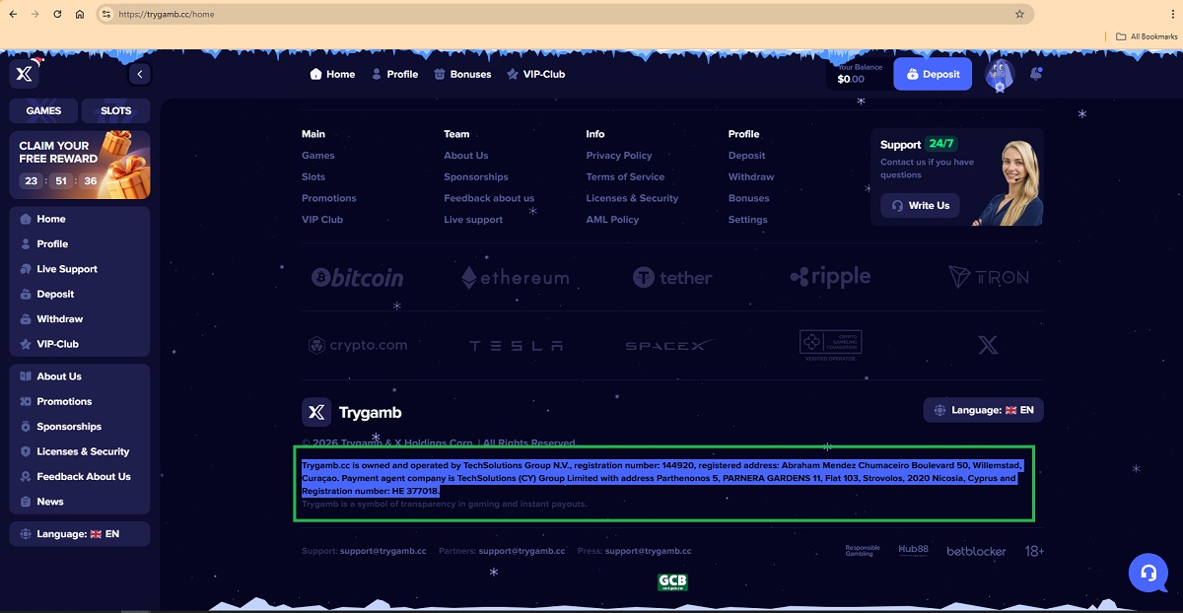Screen dimensions: 1183x613
Task: Click the Trygamb X logo top-left
Action: 25,74
